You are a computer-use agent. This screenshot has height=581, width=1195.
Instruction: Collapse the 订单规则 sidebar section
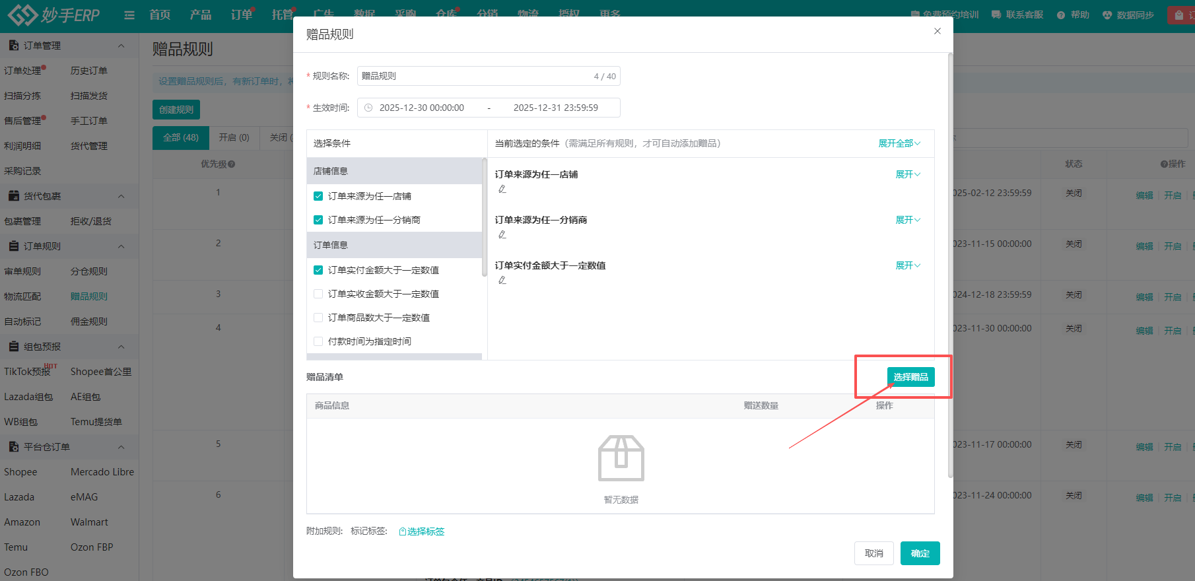coord(121,246)
